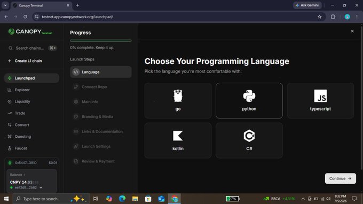Click the Main Info gear icon
Screen dimensions: 363x204
76,101
